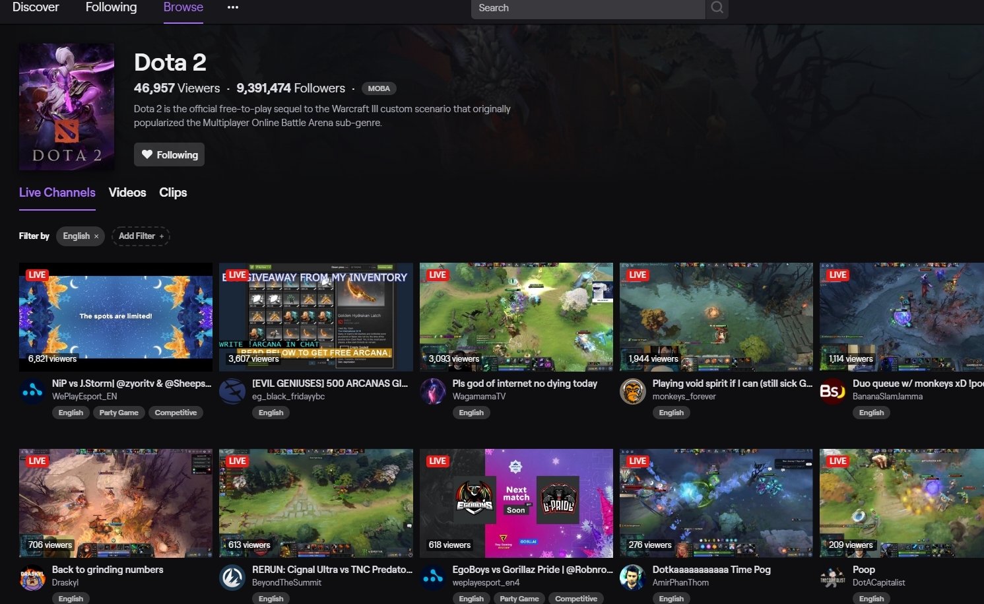Switch to the Clips tab
Image resolution: width=984 pixels, height=604 pixels.
(173, 193)
